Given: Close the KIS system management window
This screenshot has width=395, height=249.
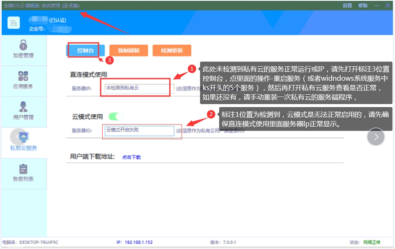Looking at the screenshot, I should (388, 5).
